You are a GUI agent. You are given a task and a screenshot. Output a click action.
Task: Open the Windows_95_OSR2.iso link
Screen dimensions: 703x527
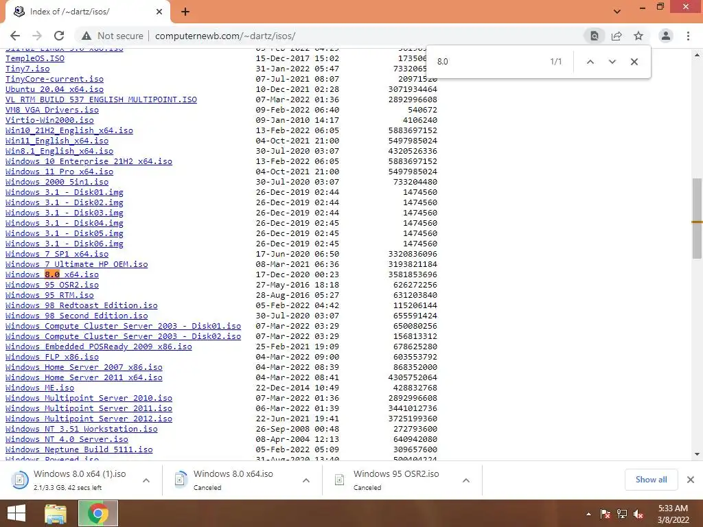pos(52,285)
